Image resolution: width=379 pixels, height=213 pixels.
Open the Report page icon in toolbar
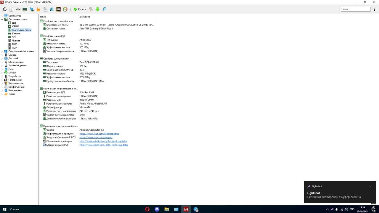[11, 9]
